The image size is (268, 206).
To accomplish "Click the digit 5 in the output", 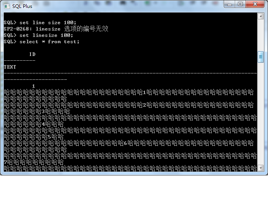I will click(49, 137).
